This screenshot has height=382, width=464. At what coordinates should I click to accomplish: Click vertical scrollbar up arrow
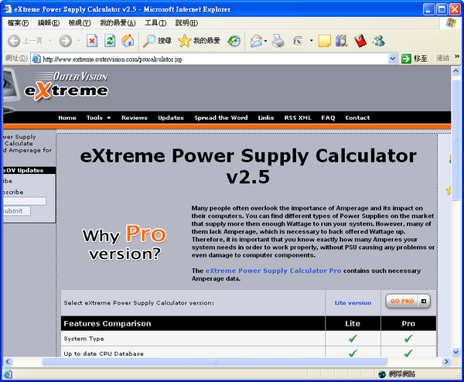click(x=455, y=71)
